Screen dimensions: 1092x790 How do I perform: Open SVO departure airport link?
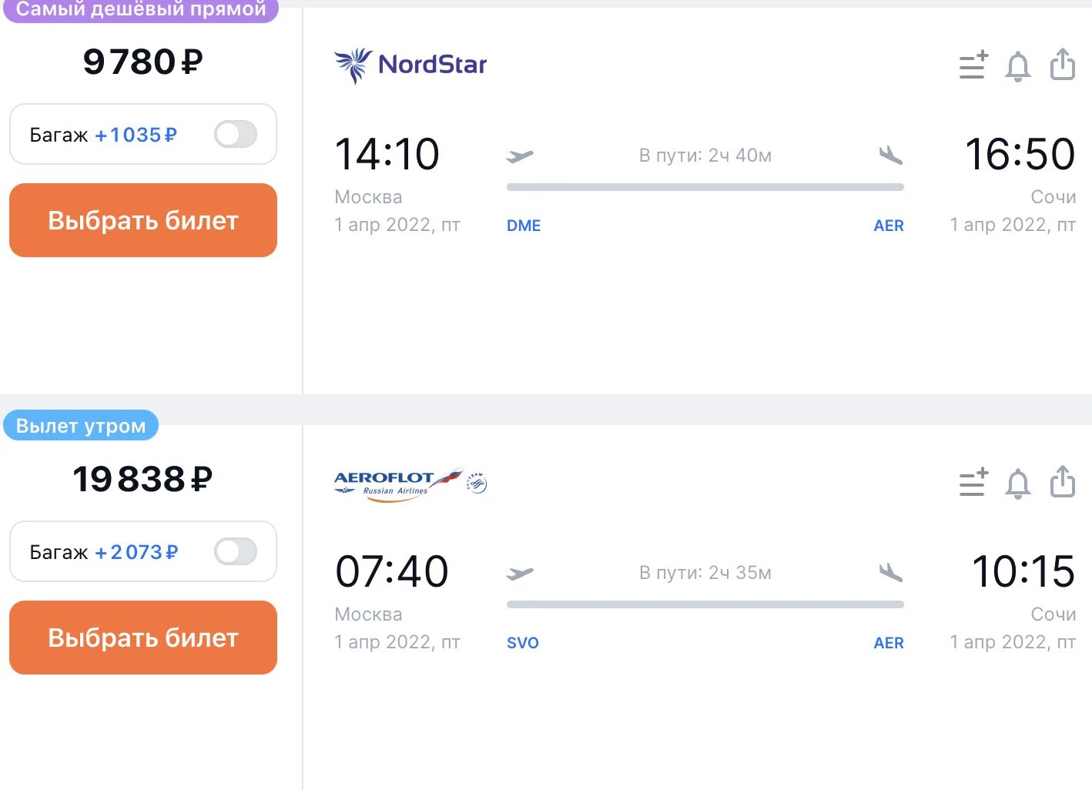point(523,643)
